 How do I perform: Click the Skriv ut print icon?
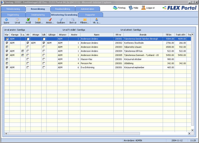tap(72, 20)
